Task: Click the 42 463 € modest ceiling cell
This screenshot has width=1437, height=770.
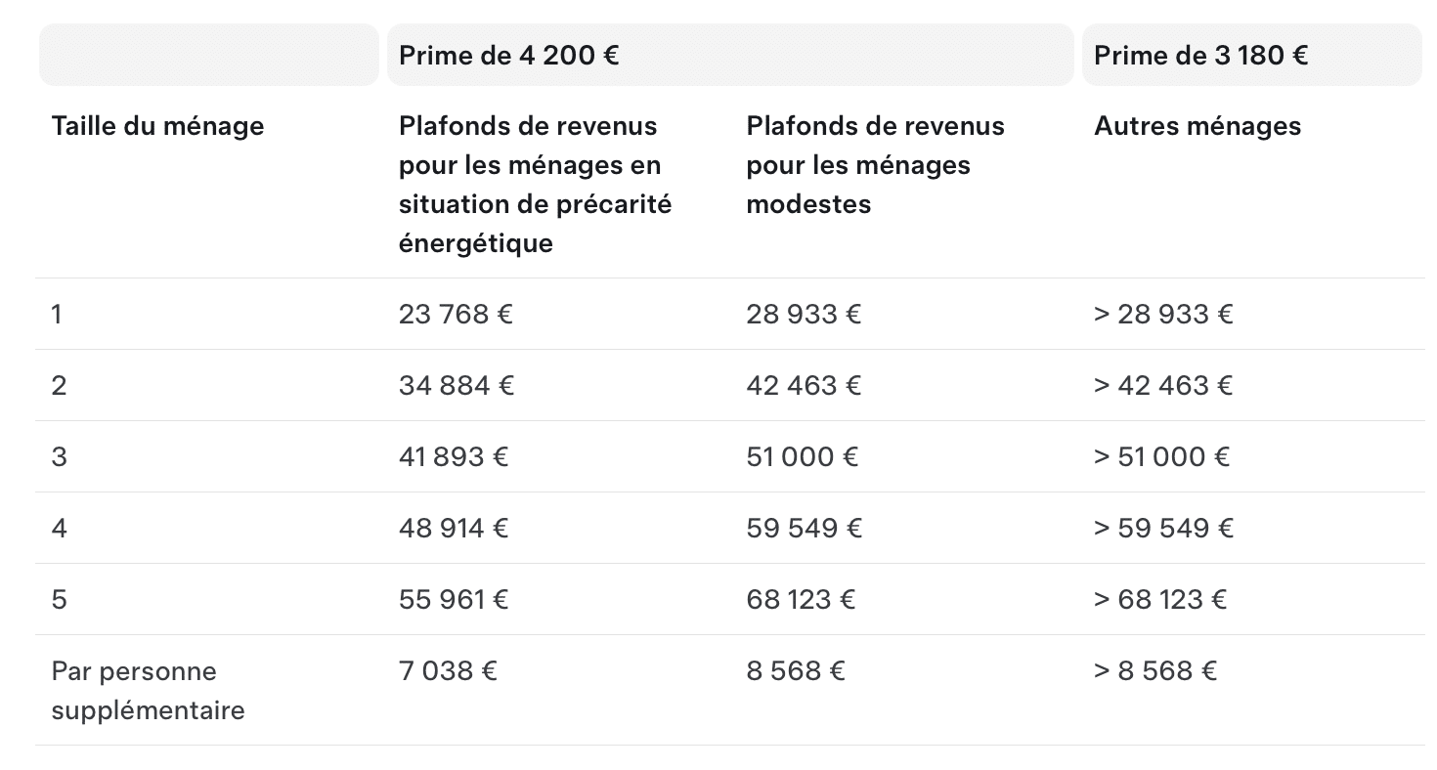Action: point(804,385)
